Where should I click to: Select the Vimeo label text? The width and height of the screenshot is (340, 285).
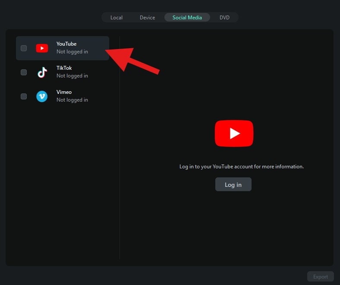pos(64,92)
